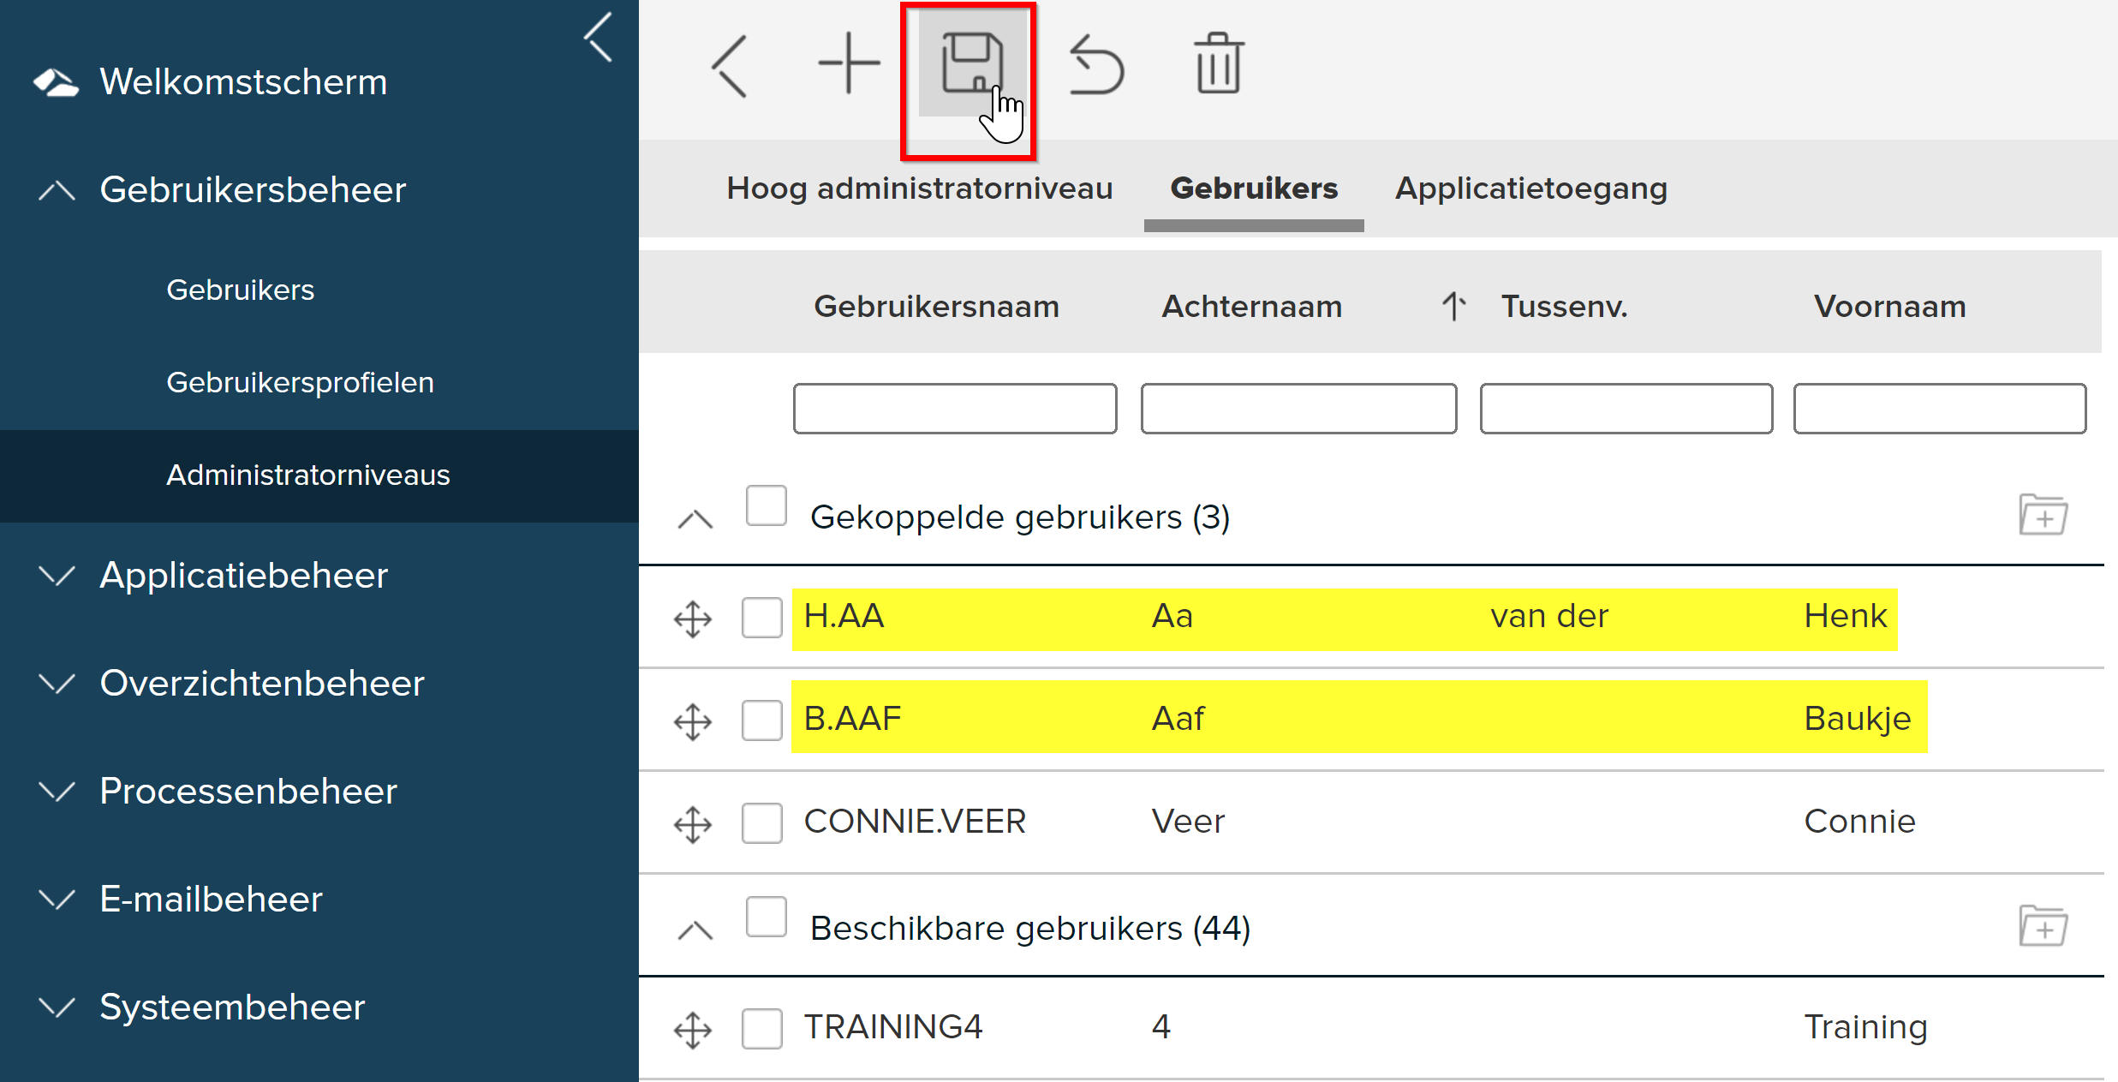Image resolution: width=2118 pixels, height=1082 pixels.
Task: Click the back arrow in the toolbar
Action: click(x=730, y=66)
